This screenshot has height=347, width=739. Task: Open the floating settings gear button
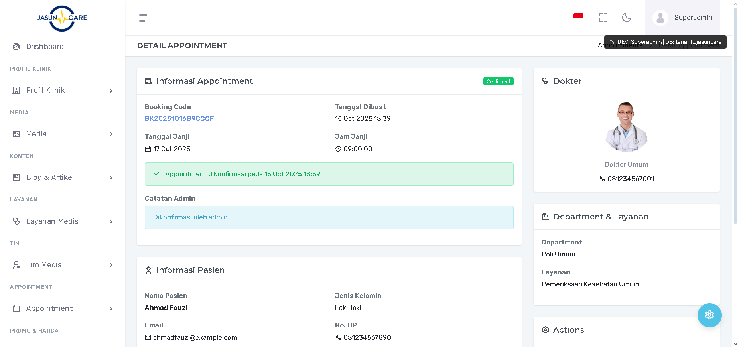point(709,315)
